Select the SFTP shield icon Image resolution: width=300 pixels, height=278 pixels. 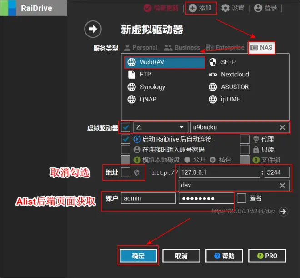click(x=213, y=62)
